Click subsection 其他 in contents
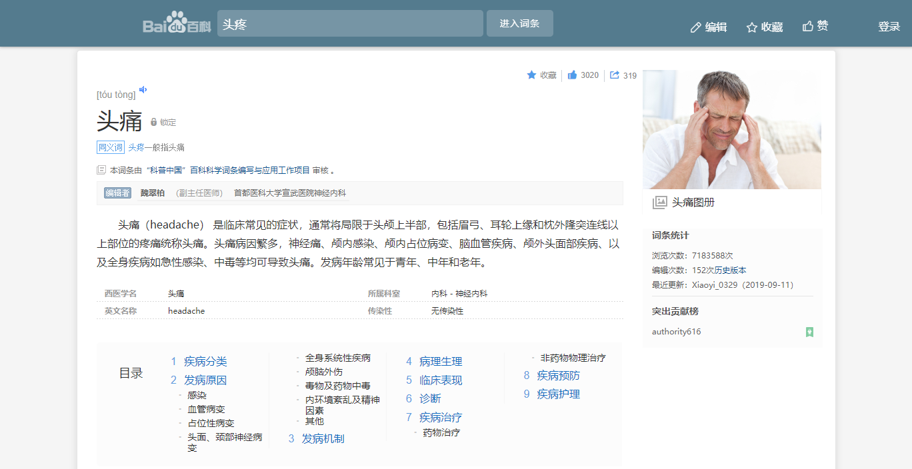Screen dimensions: 912x469 click(x=315, y=421)
